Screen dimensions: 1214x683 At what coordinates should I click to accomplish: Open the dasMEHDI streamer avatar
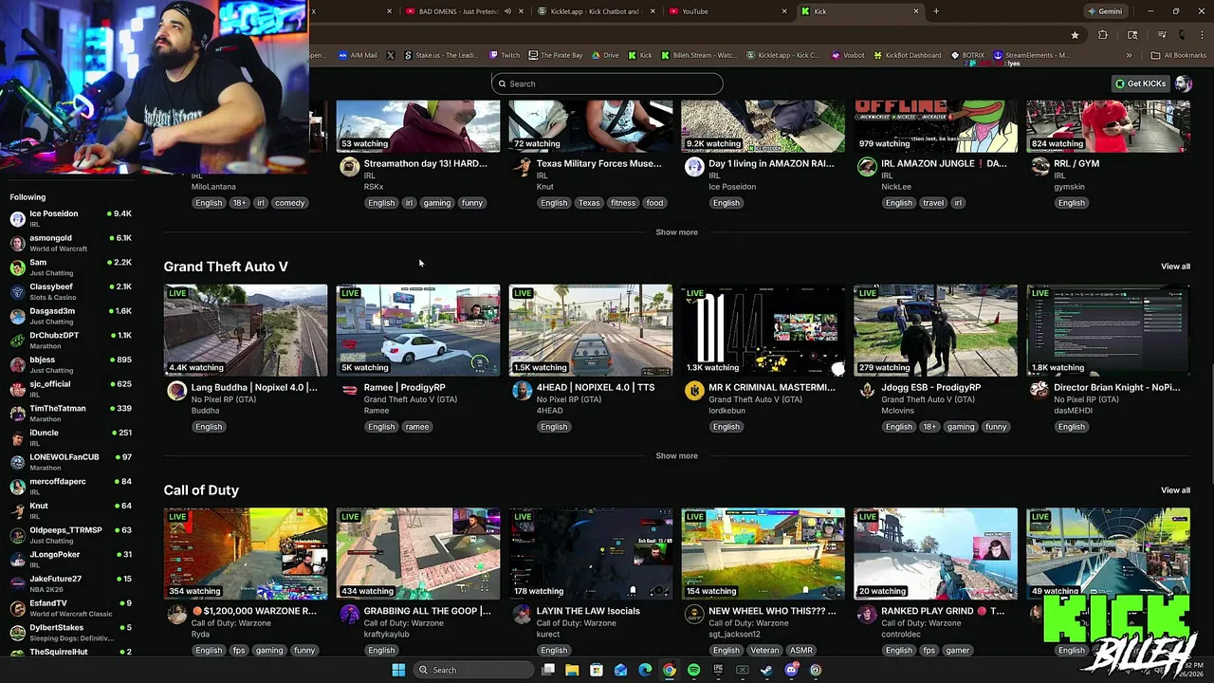1039,391
